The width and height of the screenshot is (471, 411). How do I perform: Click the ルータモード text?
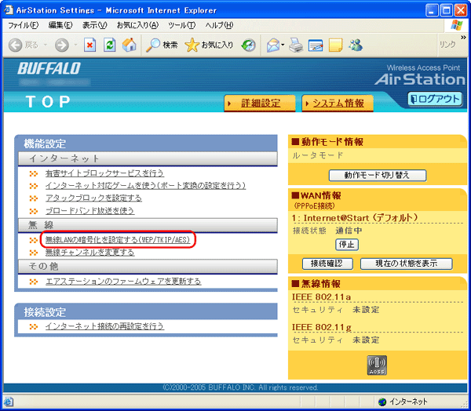(317, 155)
